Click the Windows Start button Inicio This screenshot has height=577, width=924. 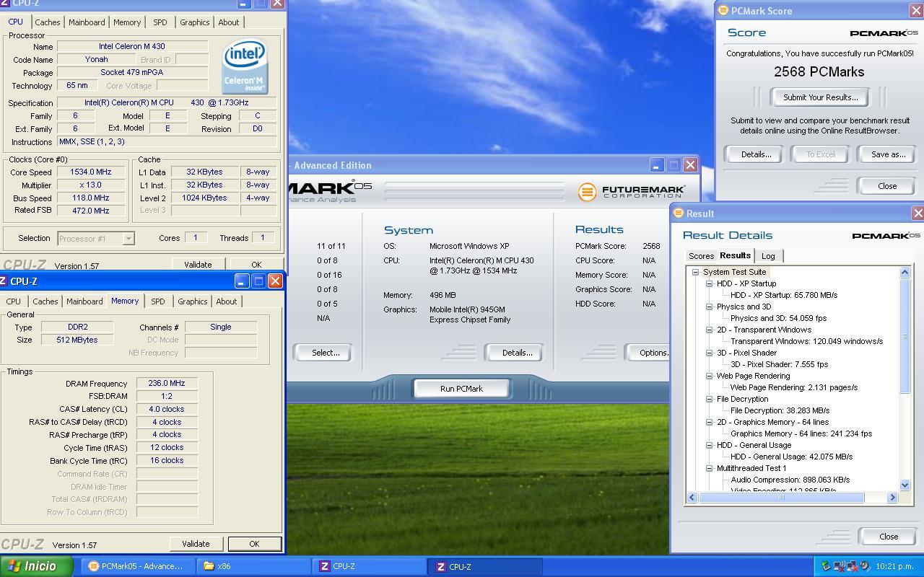(x=36, y=566)
